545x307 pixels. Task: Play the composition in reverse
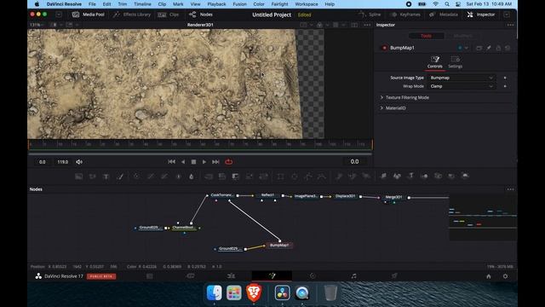(x=183, y=162)
